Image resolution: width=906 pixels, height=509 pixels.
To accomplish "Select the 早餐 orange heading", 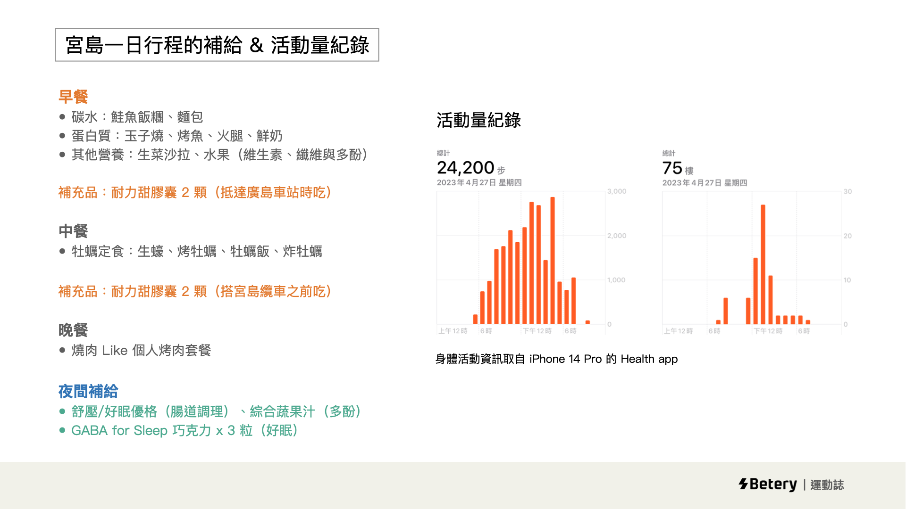I will click(73, 97).
